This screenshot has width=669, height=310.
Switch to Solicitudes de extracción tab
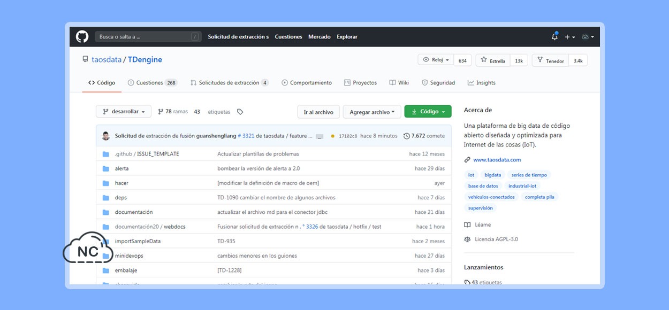tap(230, 83)
